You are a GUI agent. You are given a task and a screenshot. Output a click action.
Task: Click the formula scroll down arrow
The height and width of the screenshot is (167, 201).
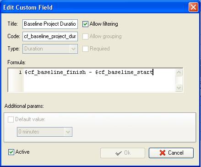tap(179, 88)
